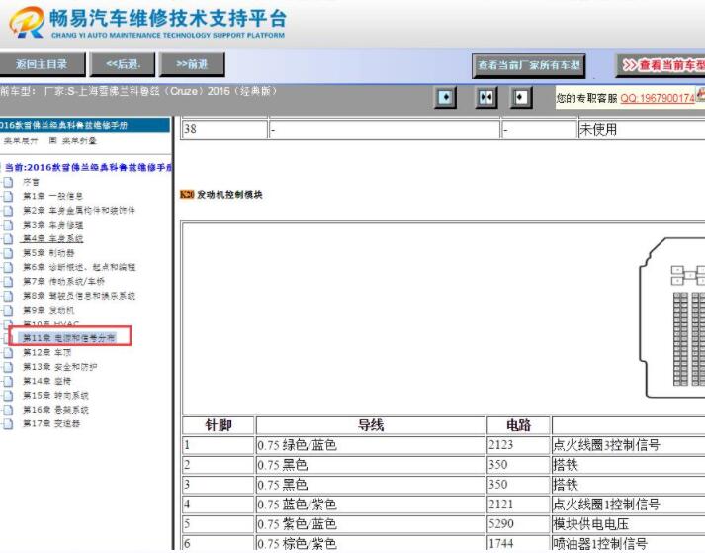The height and width of the screenshot is (553, 705).
Task: Open 第8章 驾驶员信息和娱乐系统
Action: [79, 296]
